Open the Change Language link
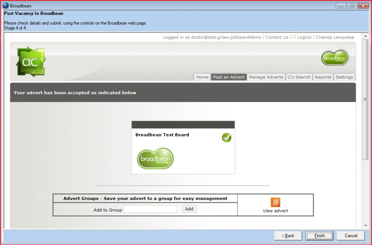This screenshot has width=372, height=245. (335, 37)
